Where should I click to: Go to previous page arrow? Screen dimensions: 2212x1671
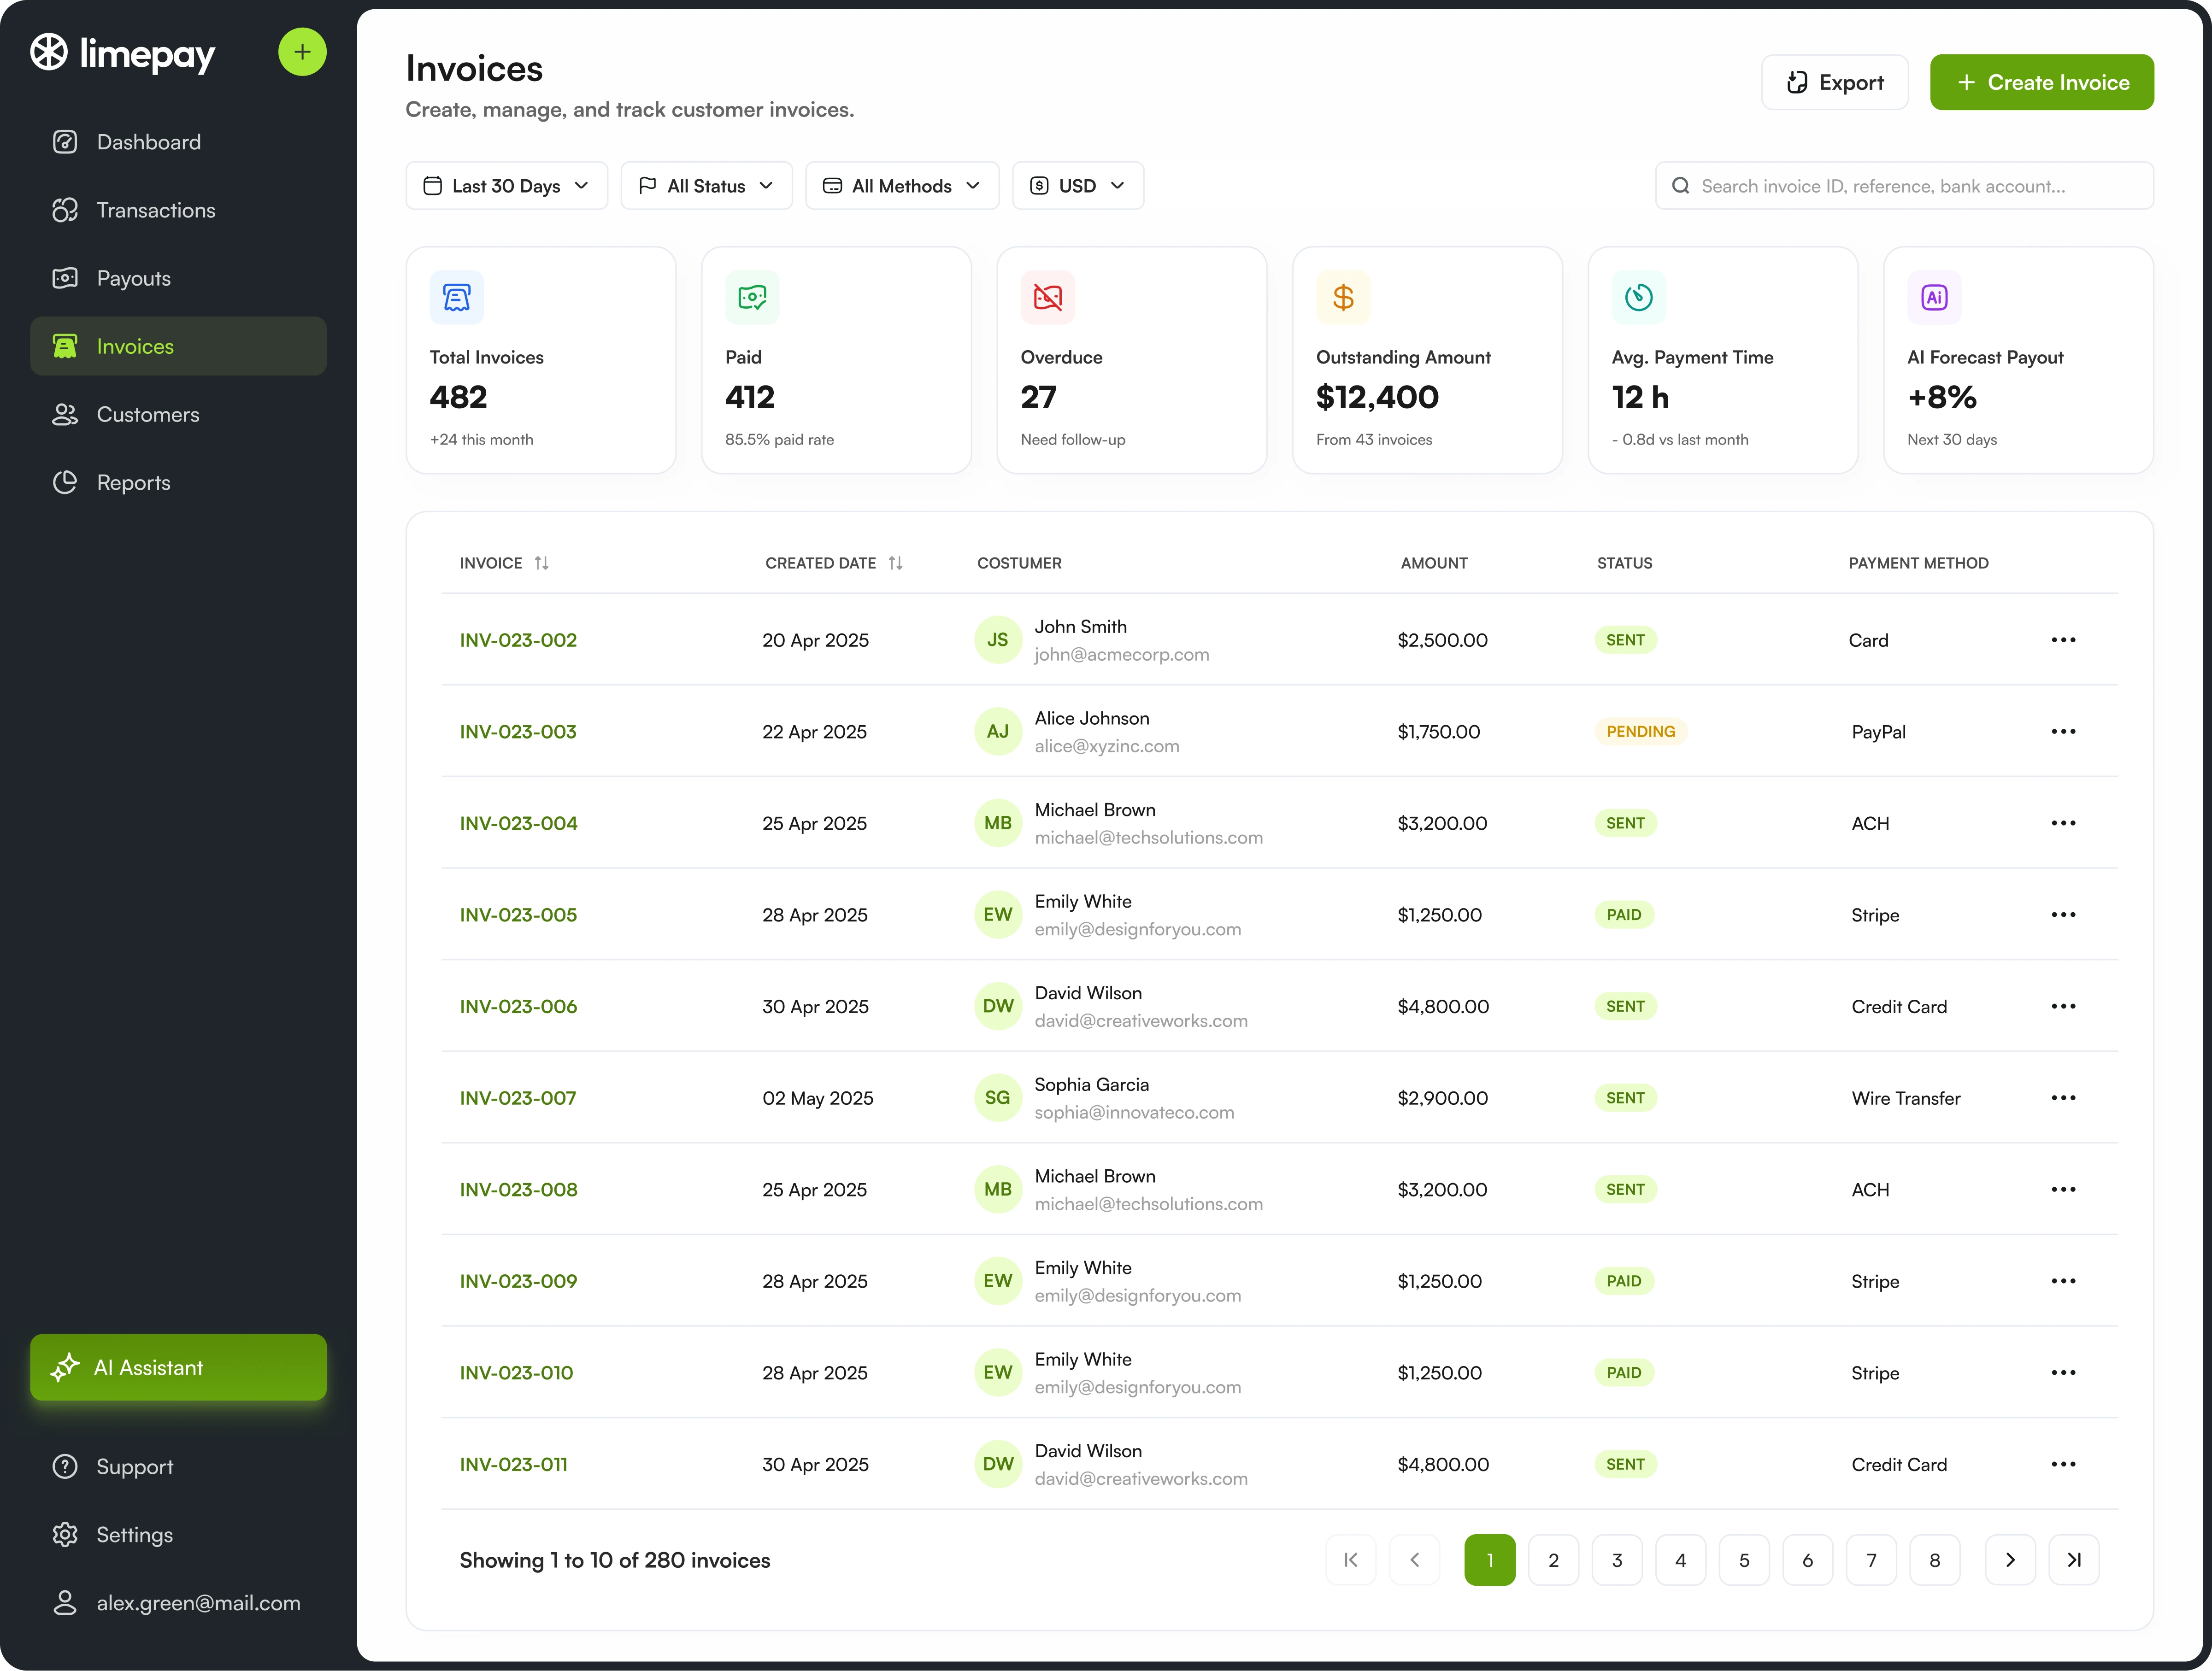pyautogui.click(x=1414, y=1560)
